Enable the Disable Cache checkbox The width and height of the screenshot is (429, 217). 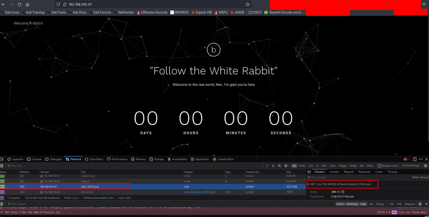click(380, 165)
